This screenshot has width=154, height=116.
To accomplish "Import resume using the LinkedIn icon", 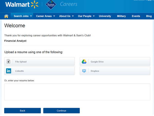I will coord(9,71).
